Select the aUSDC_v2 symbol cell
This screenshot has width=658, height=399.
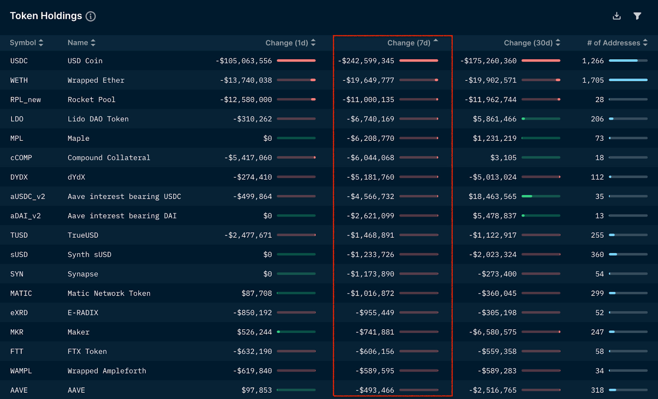pos(28,196)
